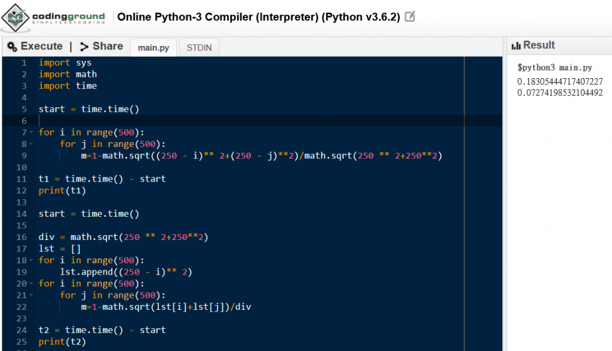Collapse the inner loop at line 21
Screen dimensions: 612x351
[31, 295]
